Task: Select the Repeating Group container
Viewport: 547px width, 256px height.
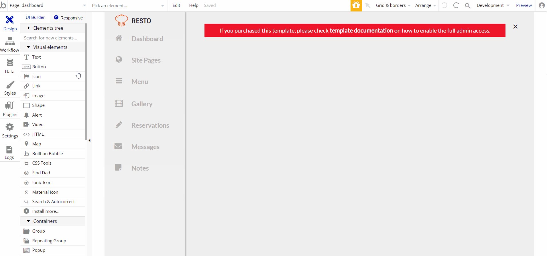Action: pyautogui.click(x=53, y=241)
